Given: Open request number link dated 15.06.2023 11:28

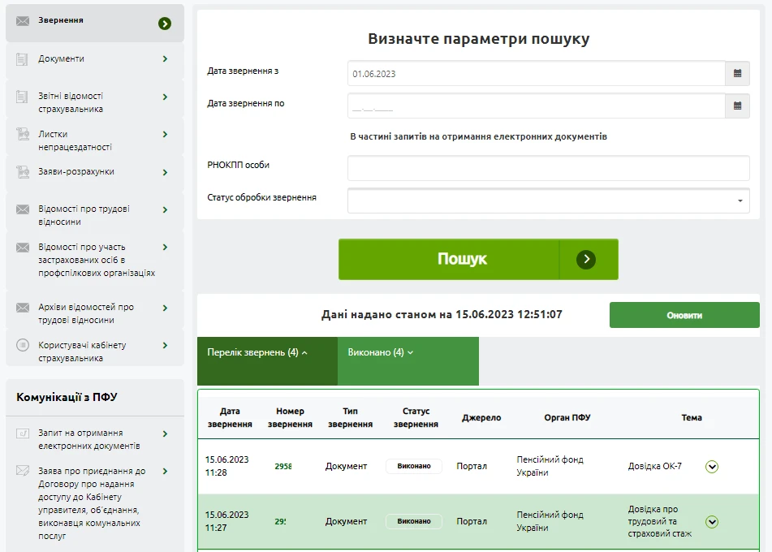Looking at the screenshot, I should pos(282,467).
